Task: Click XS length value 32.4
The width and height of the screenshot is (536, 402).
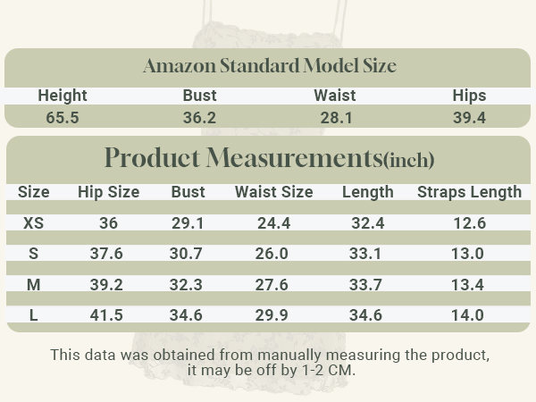Action: pyautogui.click(x=368, y=223)
